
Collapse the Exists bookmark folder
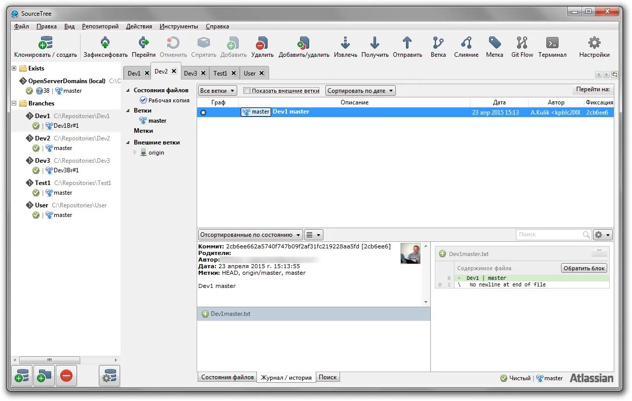[14, 68]
